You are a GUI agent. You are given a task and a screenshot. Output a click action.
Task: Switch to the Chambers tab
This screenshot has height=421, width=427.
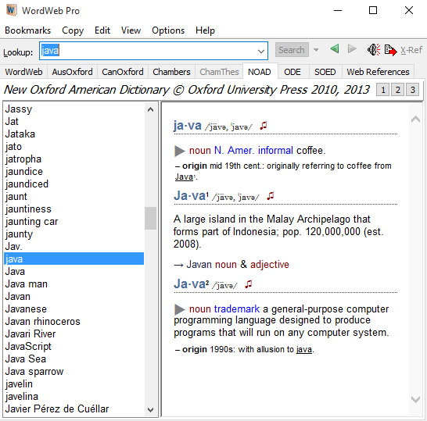point(171,72)
